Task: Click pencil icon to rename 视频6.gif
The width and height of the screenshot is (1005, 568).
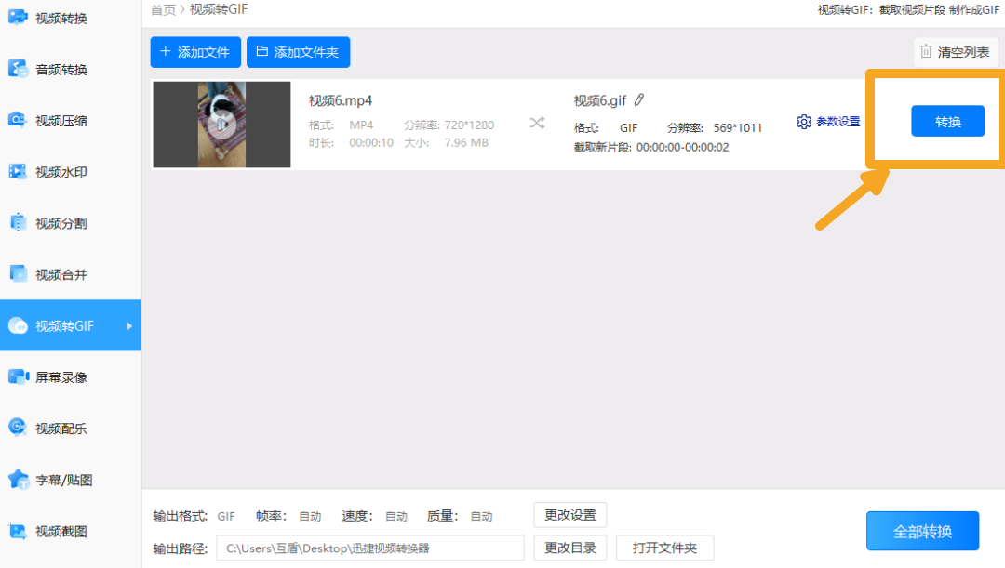Action: point(639,99)
